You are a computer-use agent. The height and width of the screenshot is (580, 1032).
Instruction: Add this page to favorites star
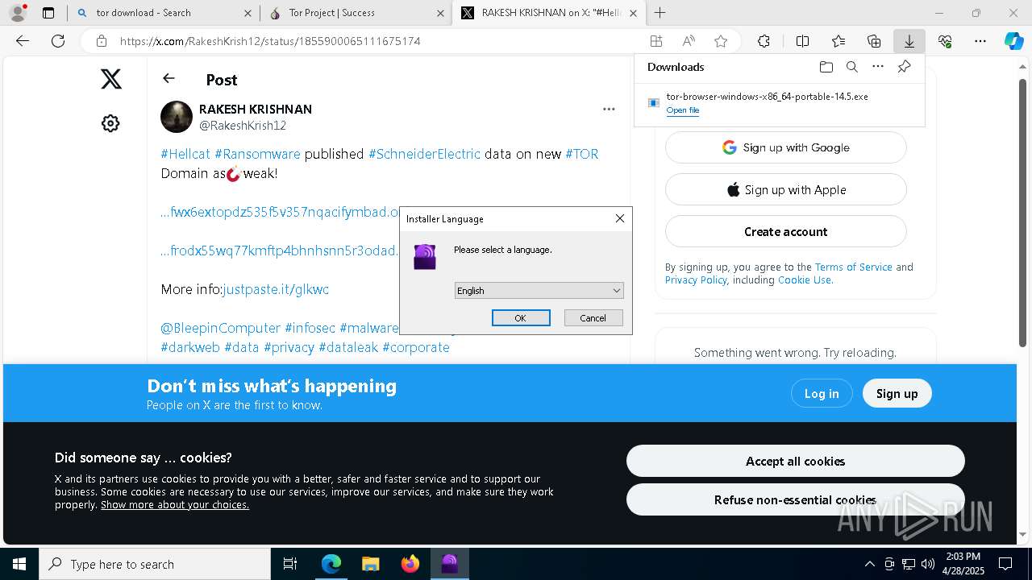721,41
